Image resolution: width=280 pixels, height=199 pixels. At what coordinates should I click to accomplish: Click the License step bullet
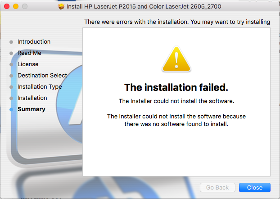[11, 64]
